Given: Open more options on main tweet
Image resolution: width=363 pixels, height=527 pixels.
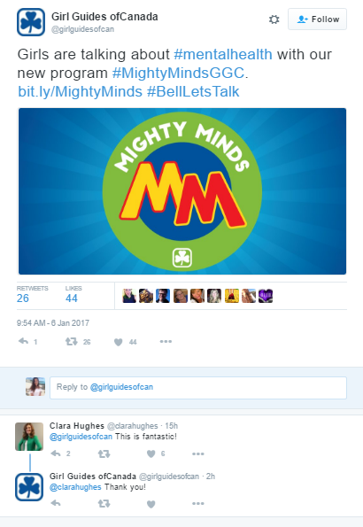Looking at the screenshot, I should click(166, 342).
